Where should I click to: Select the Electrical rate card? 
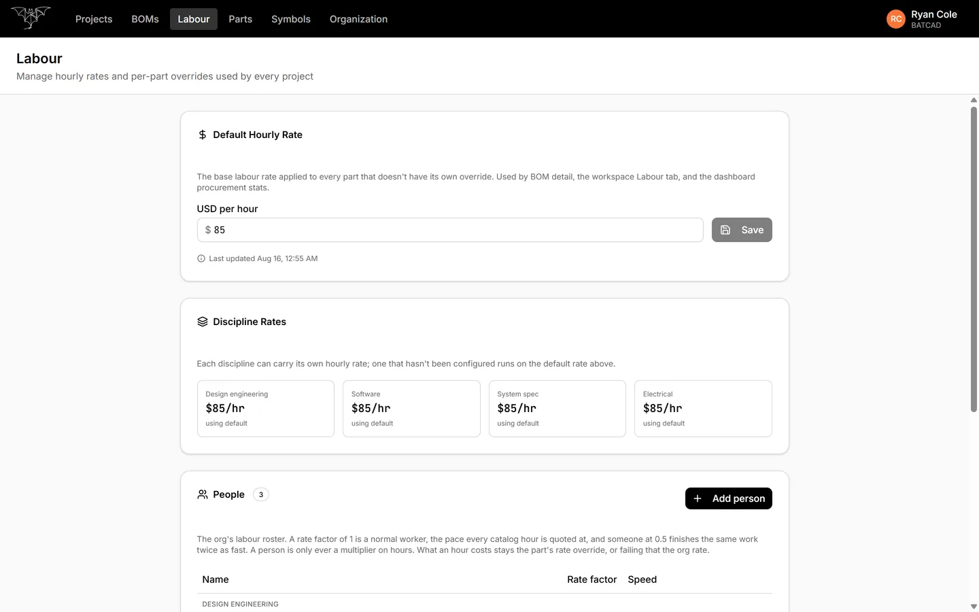coord(703,409)
